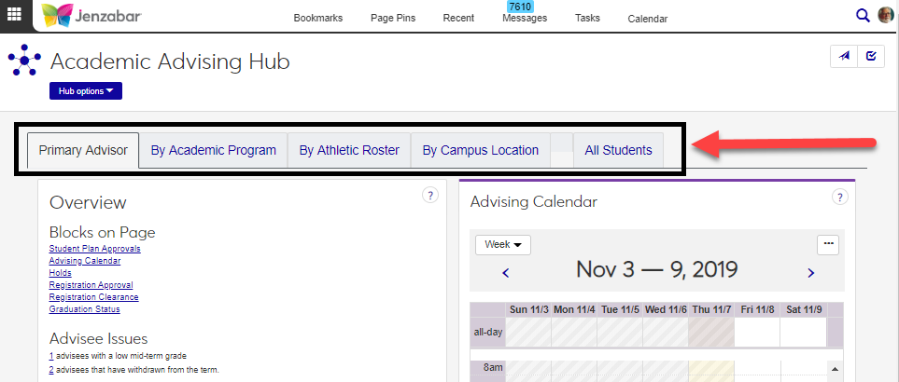This screenshot has height=382, width=899.
Task: Switch to By Athletic Roster tab
Action: 349,150
